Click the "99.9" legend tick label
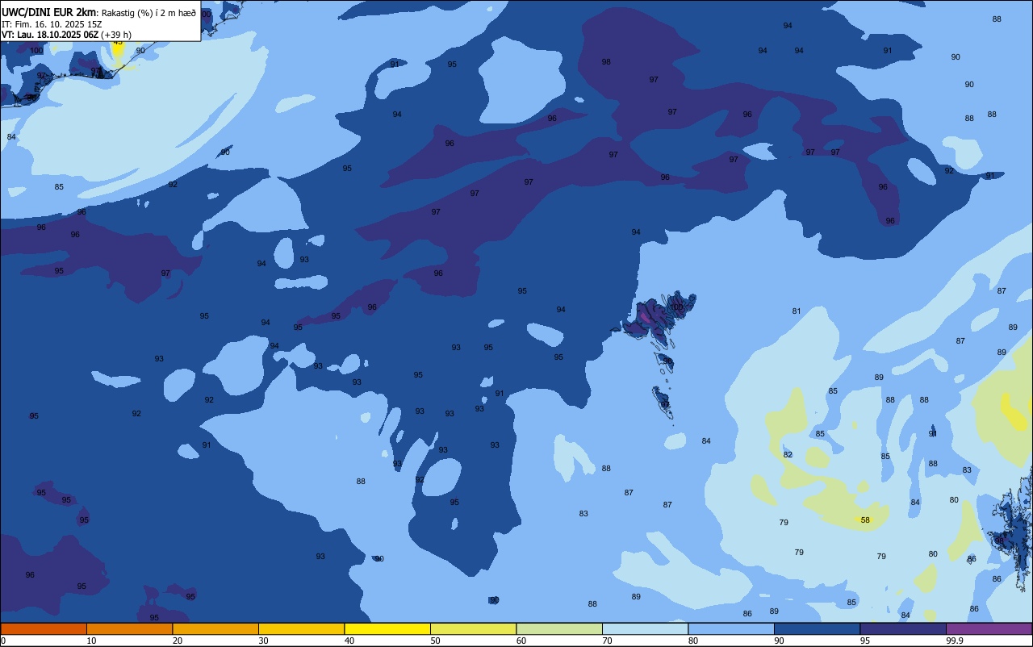This screenshot has height=647, width=1033. 955,641
